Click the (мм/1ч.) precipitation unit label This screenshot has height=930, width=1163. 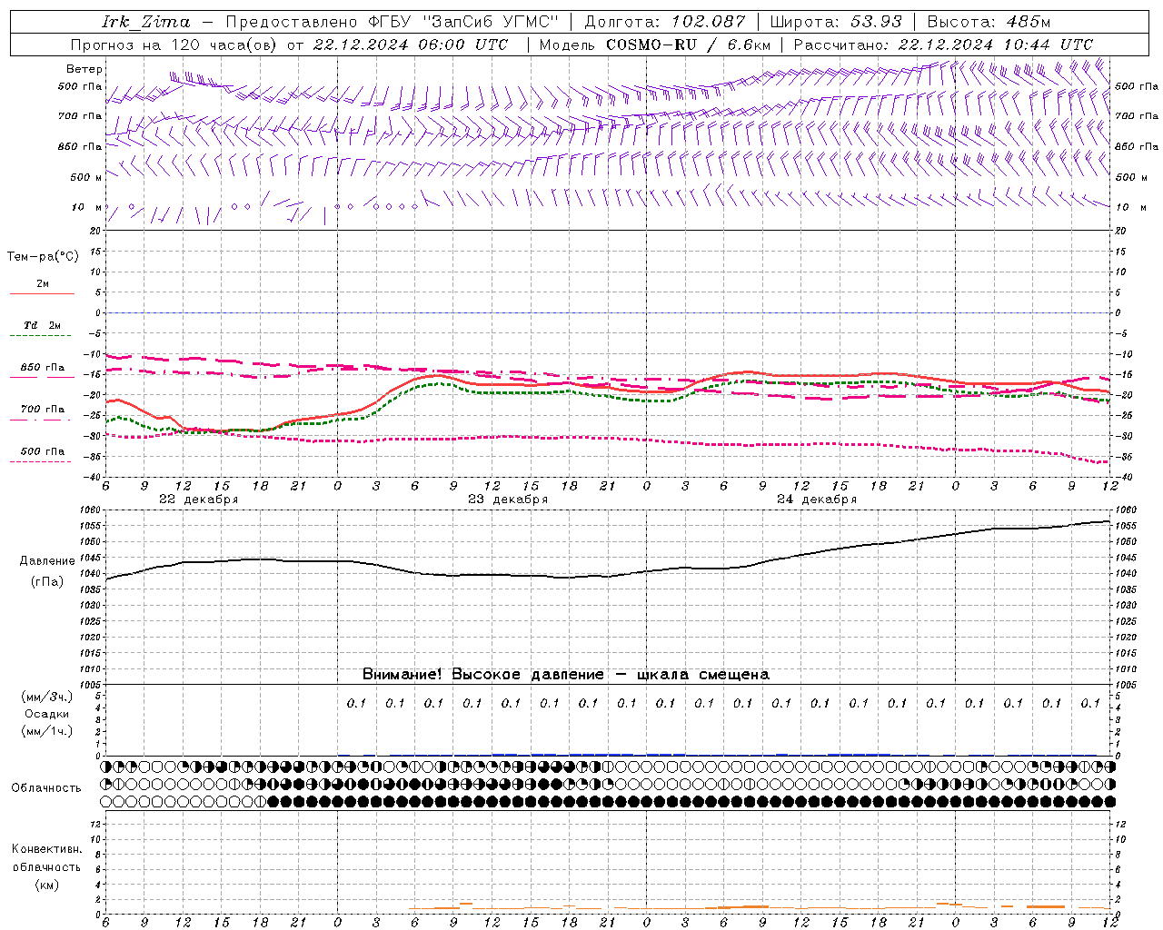(x=47, y=731)
